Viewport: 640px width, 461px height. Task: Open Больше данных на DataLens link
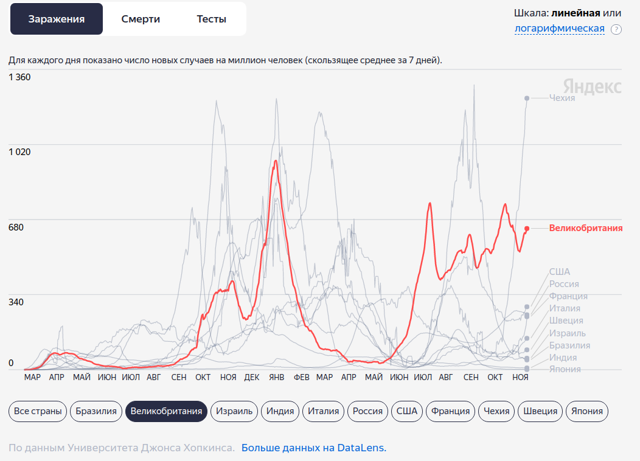point(313,448)
